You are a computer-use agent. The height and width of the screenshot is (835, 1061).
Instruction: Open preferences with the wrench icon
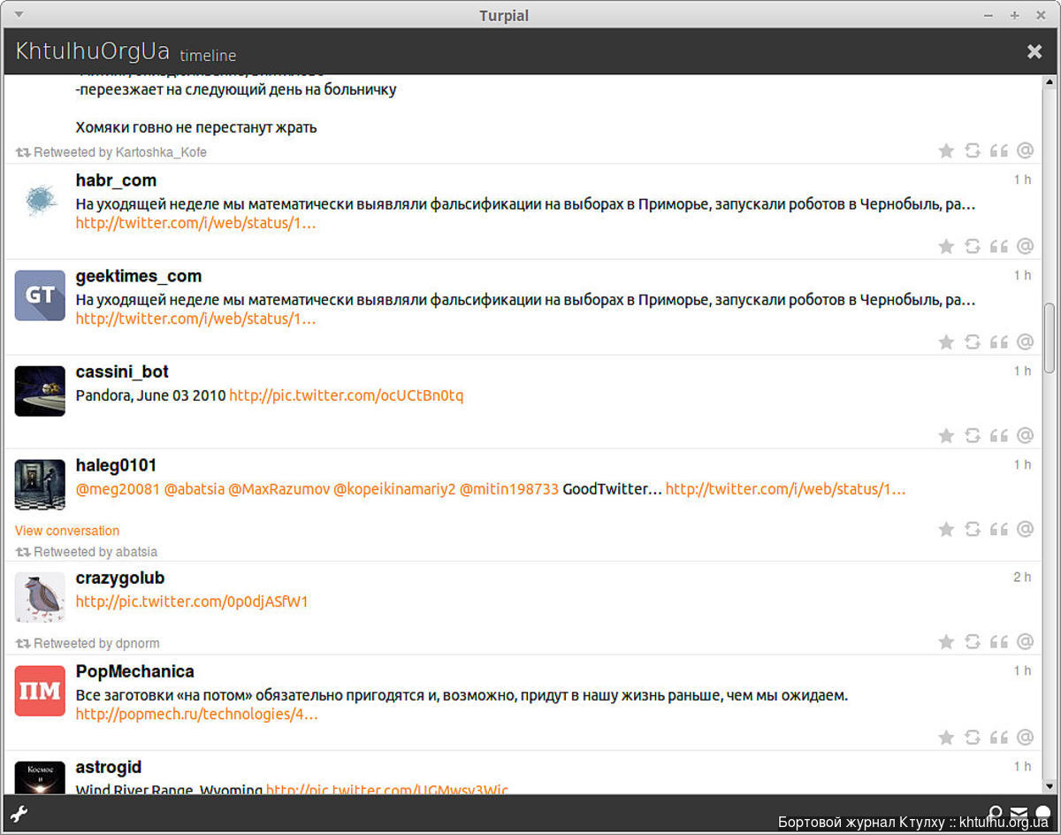(x=19, y=814)
